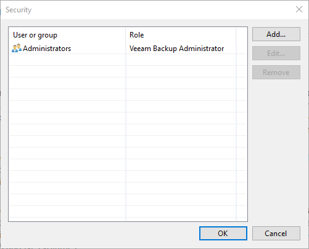Screen dimensions: 309x249
Task: Close the Security dialog
Action: [x=299, y=9]
